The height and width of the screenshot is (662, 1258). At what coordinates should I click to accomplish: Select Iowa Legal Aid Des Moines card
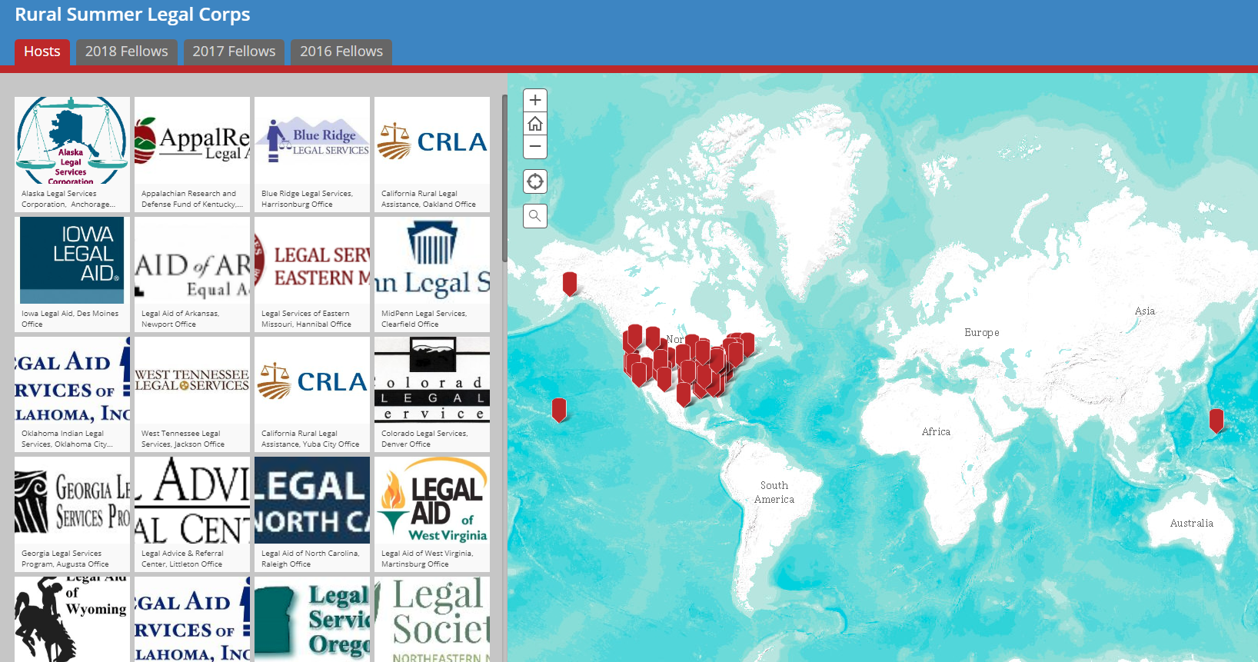[72, 274]
